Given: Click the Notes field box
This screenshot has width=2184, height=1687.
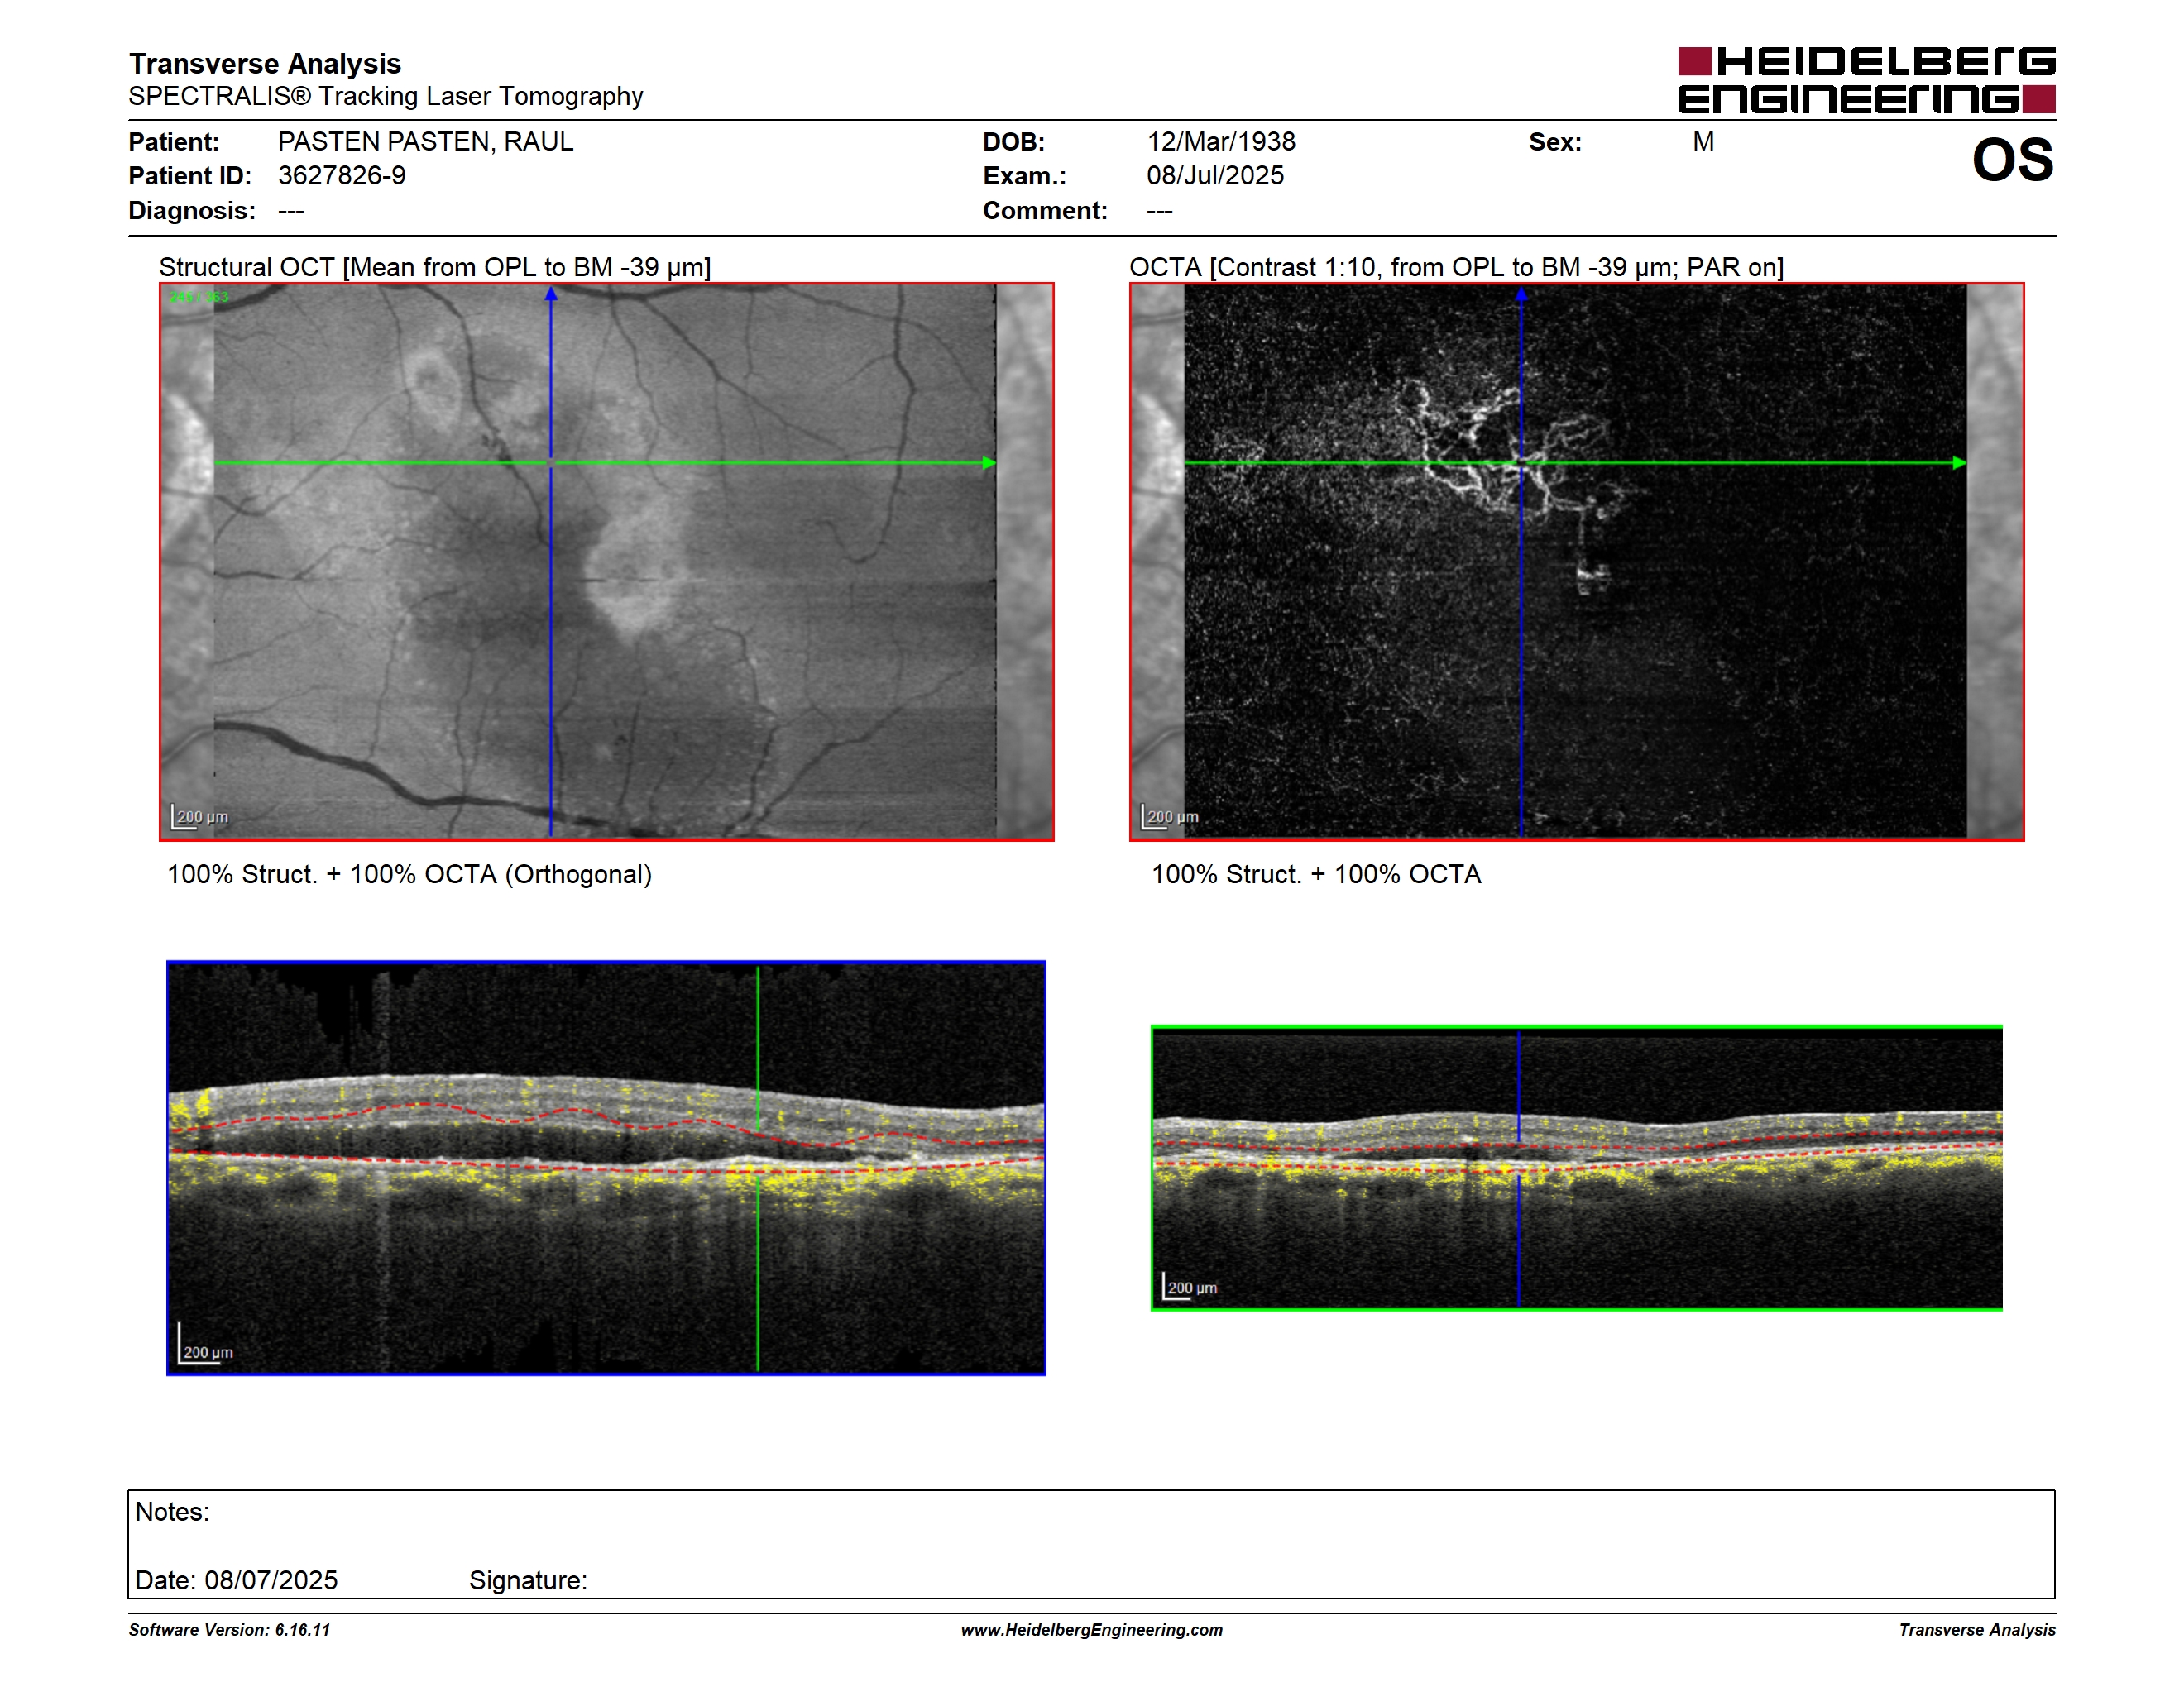Looking at the screenshot, I should (1091, 1544).
